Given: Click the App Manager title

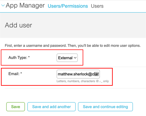Looking at the screenshot, I should 25,5.
